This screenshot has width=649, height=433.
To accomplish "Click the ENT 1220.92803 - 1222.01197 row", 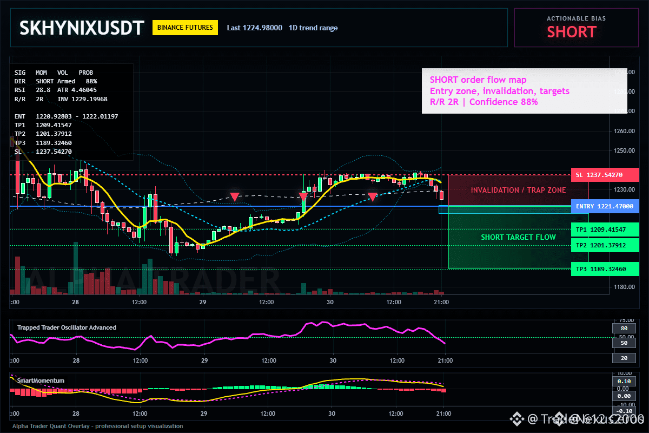I will [66, 116].
